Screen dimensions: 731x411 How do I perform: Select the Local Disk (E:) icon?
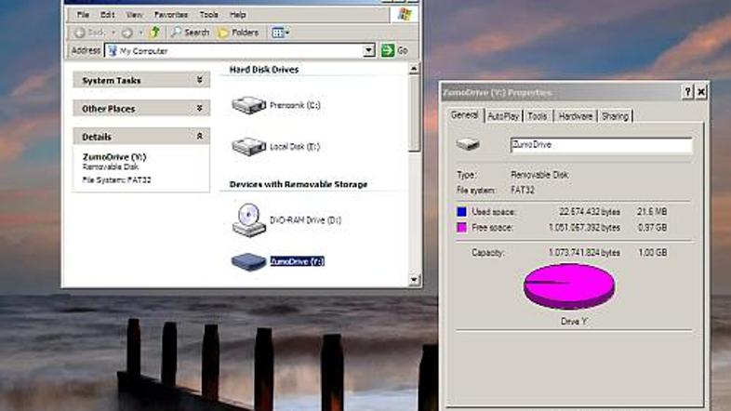point(248,146)
